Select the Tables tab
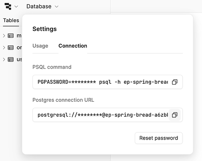This screenshot has height=161, width=202. coord(11,21)
